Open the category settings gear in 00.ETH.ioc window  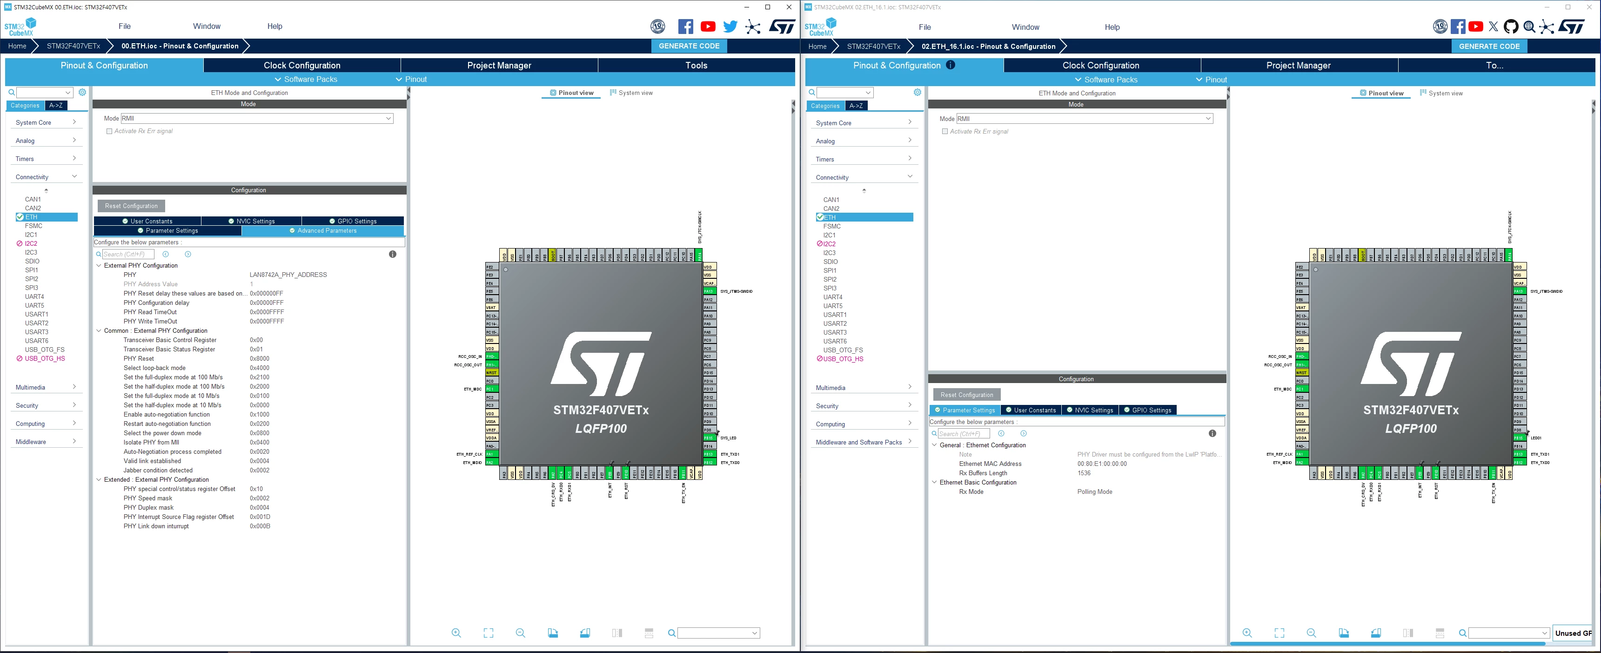tap(82, 92)
